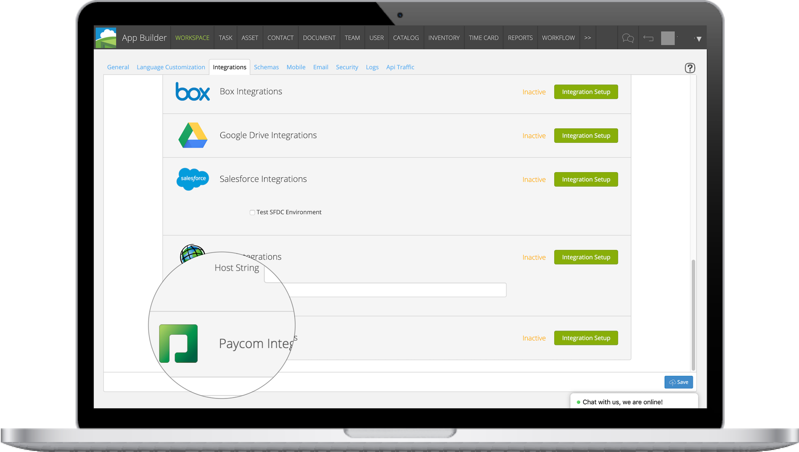Viewport: 799px width, 452px height.
Task: Select the Salesforce cloud logo icon
Action: pos(193,179)
